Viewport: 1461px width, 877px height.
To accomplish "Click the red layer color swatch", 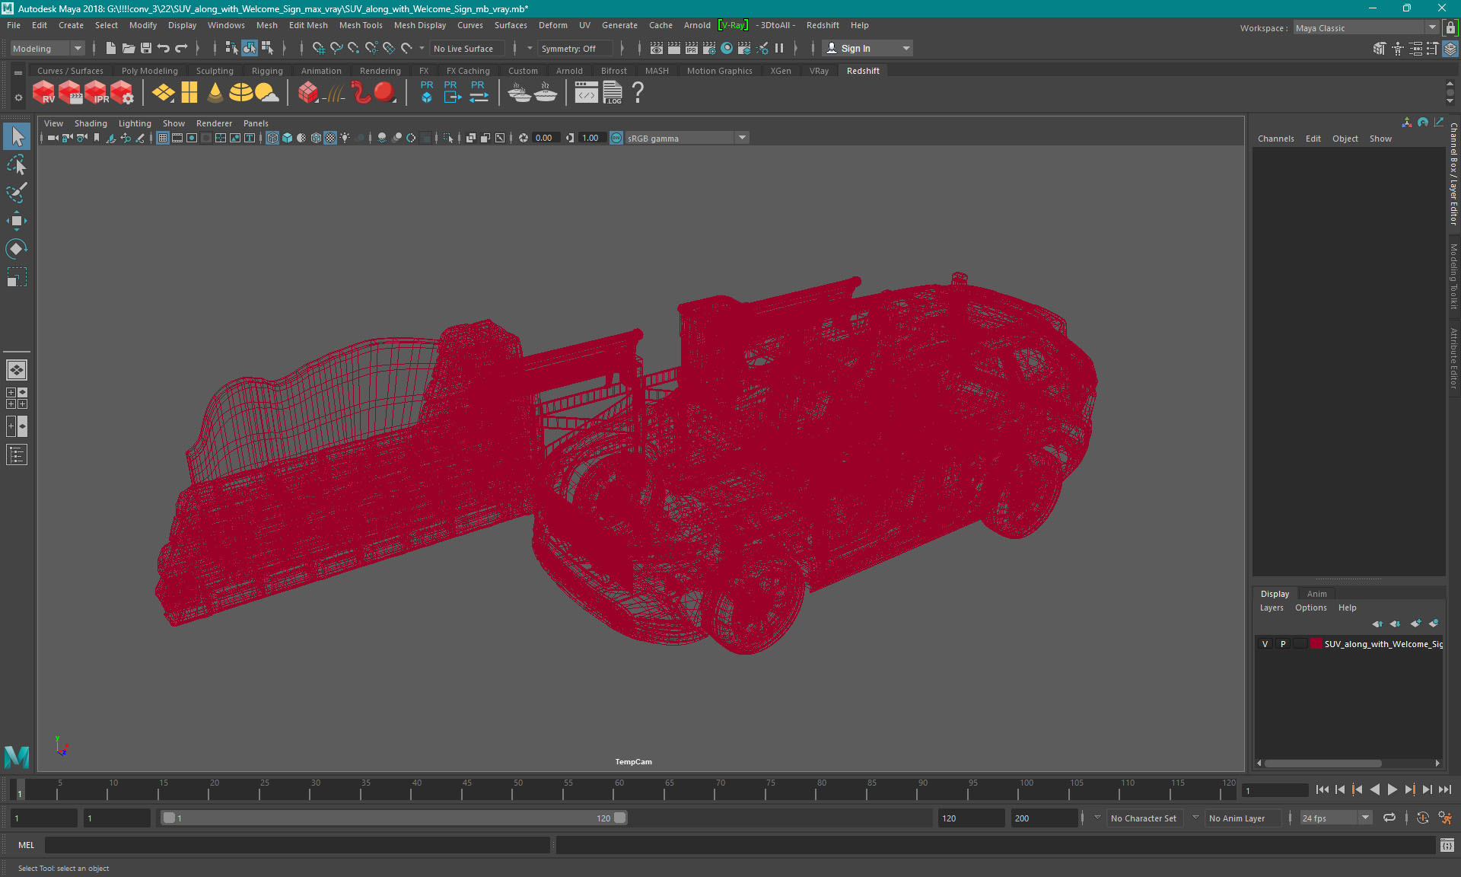I will (x=1316, y=644).
